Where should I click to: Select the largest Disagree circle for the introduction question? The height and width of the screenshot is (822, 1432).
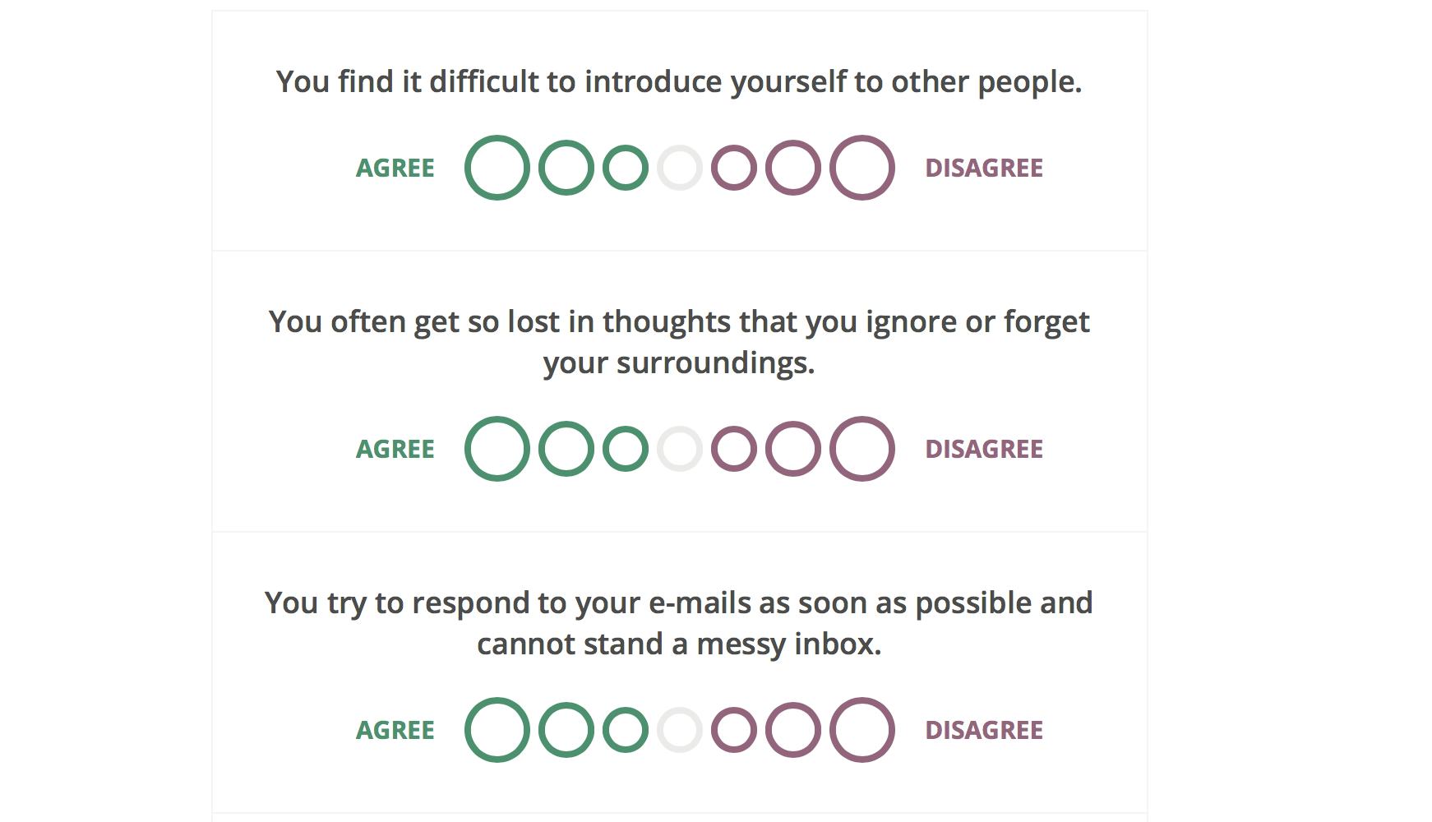pyautogui.click(x=861, y=167)
